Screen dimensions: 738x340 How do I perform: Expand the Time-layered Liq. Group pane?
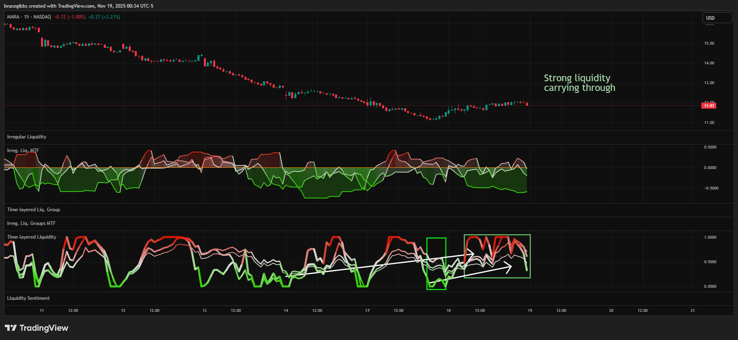click(x=33, y=210)
